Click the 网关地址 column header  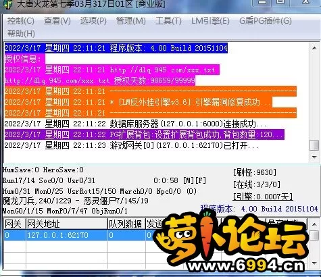pyautogui.click(x=67, y=224)
